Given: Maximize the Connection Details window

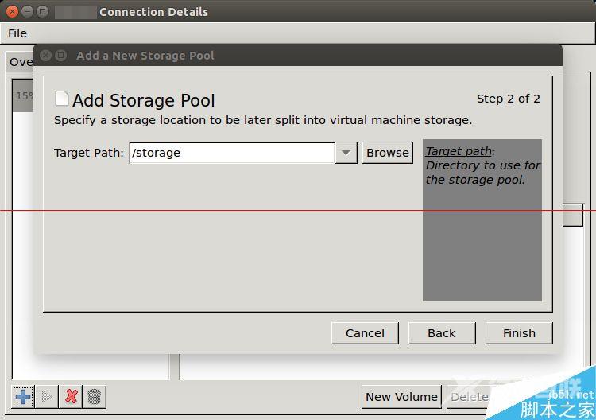Looking at the screenshot, I should click(x=43, y=12).
